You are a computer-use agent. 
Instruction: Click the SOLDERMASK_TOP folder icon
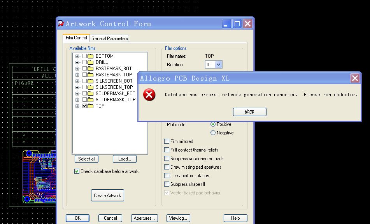click(91, 100)
